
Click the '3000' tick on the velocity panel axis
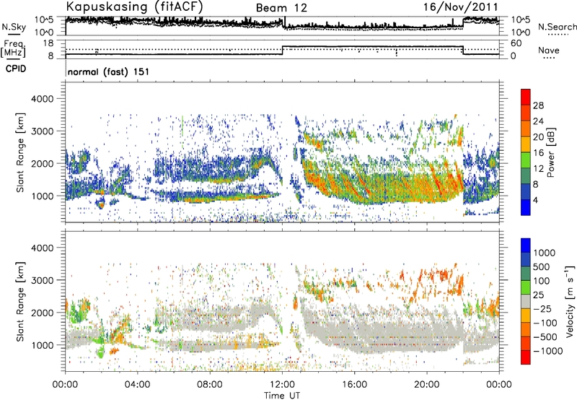pos(42,280)
